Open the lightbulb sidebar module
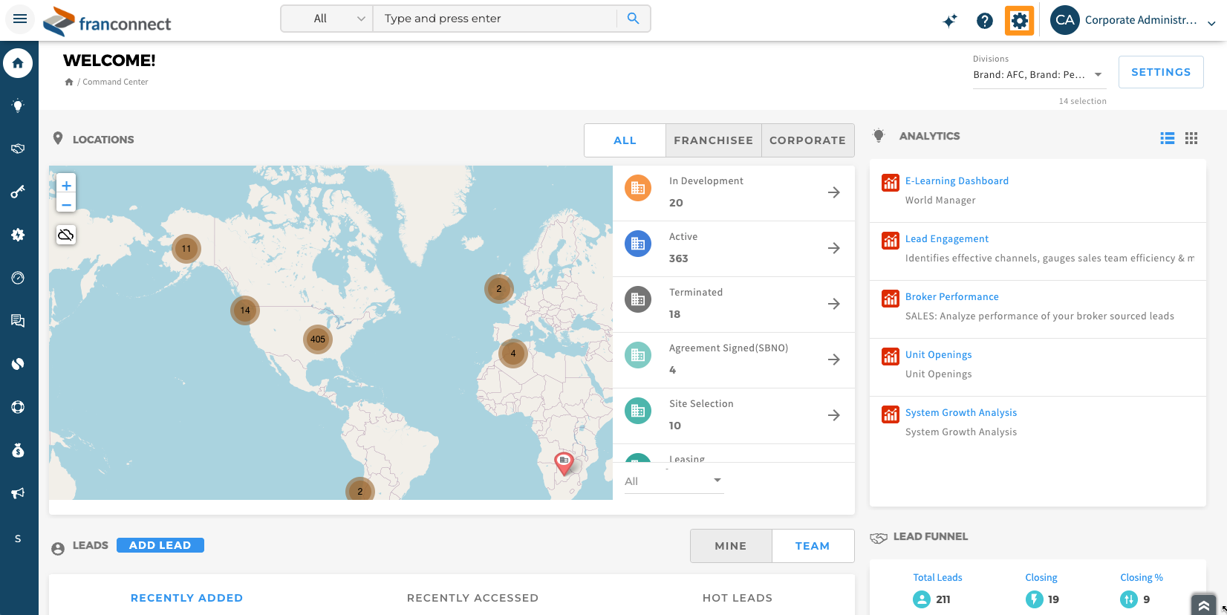Viewport: 1227px width, 615px height. [x=18, y=106]
